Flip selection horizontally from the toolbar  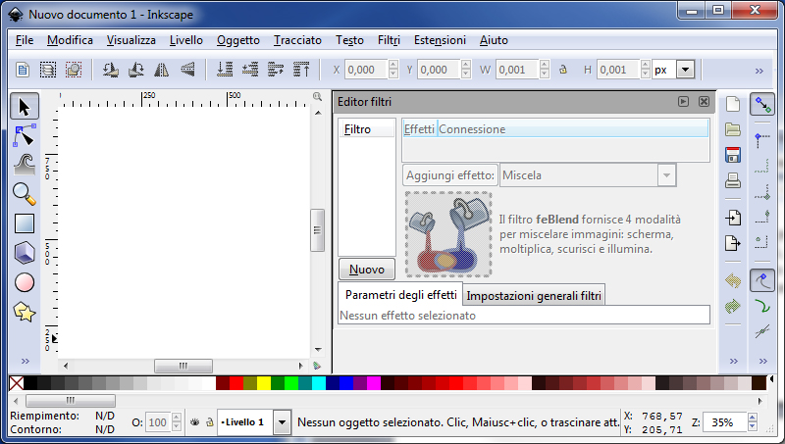point(162,70)
